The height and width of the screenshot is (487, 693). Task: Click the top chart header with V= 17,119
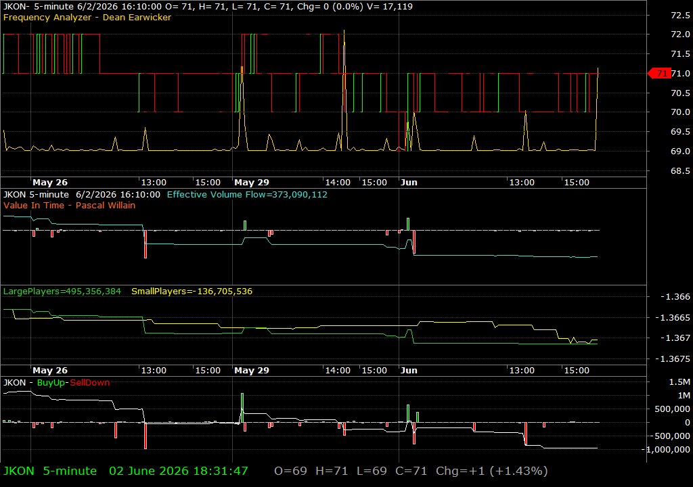tap(208, 7)
